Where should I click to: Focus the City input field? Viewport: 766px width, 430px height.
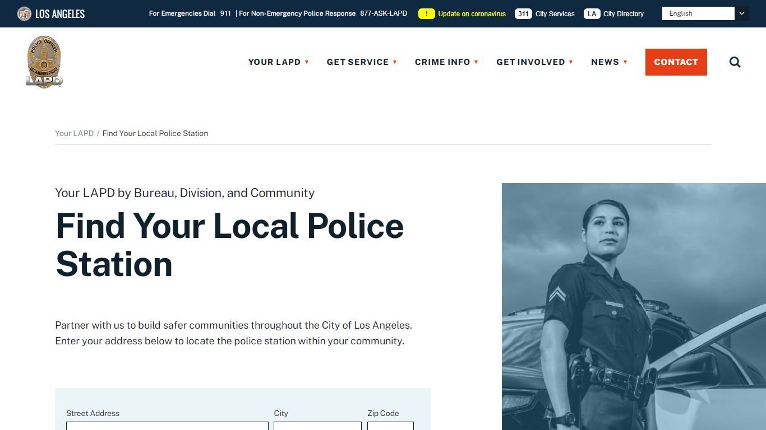pyautogui.click(x=317, y=426)
